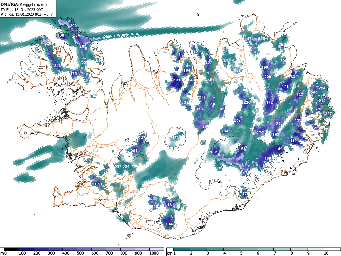This screenshot has height=256, width=341.
Task: Click the visibility value 246
Action: coord(57,66)
